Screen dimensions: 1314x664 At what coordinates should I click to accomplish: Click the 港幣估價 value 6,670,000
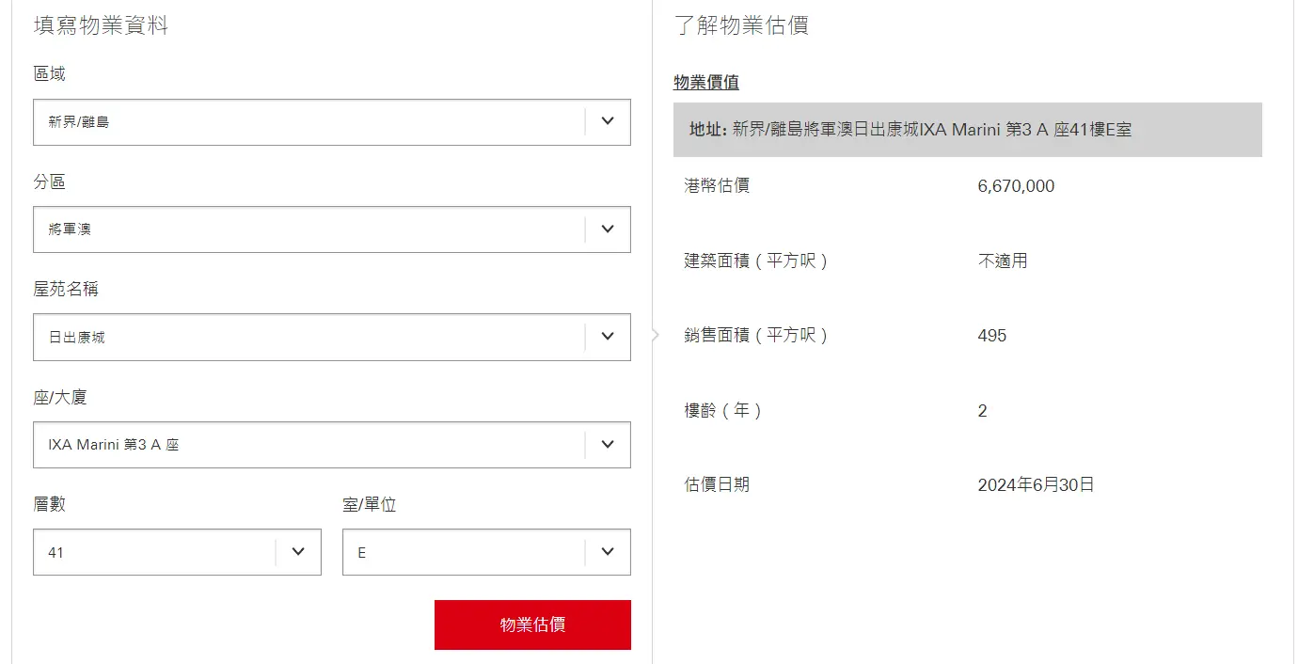pyautogui.click(x=1016, y=186)
